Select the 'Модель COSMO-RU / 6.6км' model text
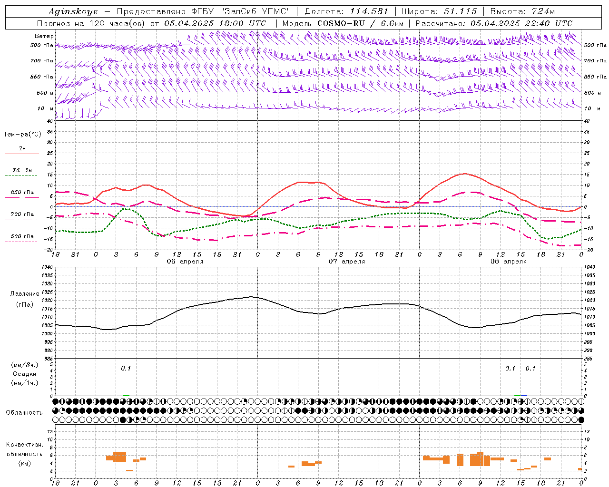609x487 pixels. 343,23
